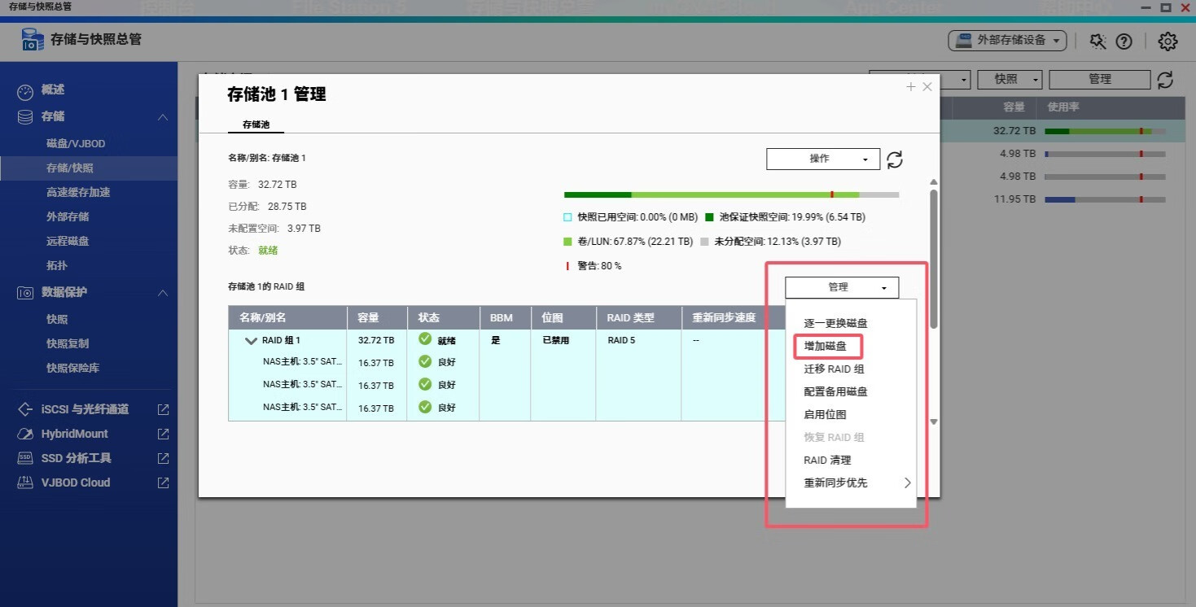Open external link icon beside iSCSI 与光纤通道
The width and height of the screenshot is (1196, 607).
[x=163, y=409]
